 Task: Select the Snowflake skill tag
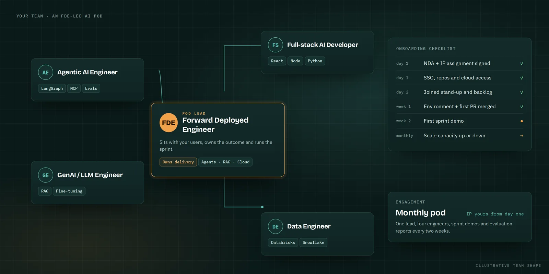tap(313, 242)
